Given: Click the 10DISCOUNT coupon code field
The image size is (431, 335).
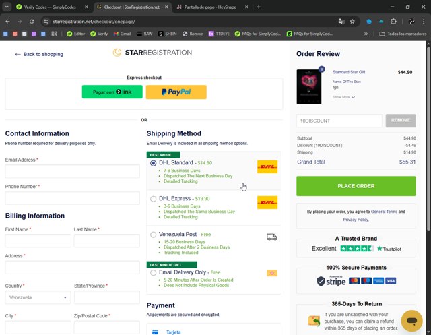Looking at the screenshot, I should pos(339,121).
